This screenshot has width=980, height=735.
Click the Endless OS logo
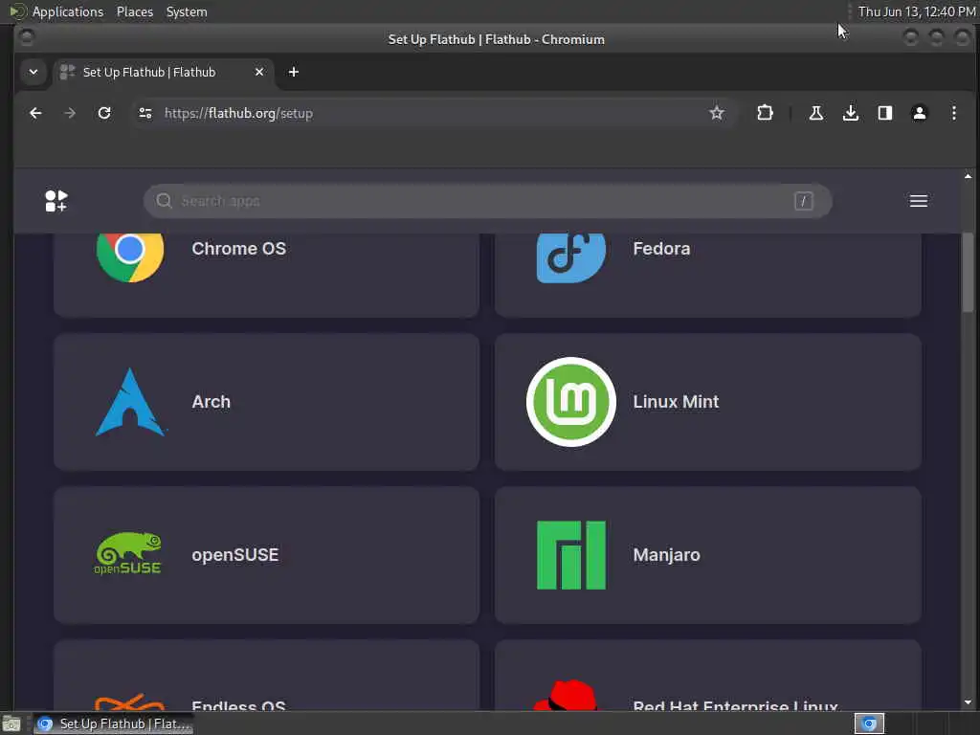130,702
